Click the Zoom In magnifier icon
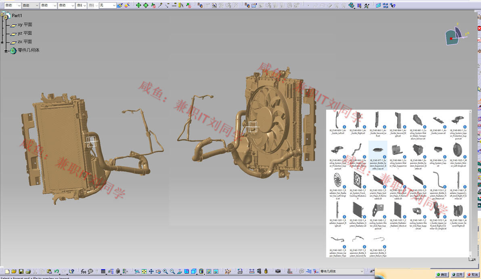481x279 pixels. [x=165, y=272]
